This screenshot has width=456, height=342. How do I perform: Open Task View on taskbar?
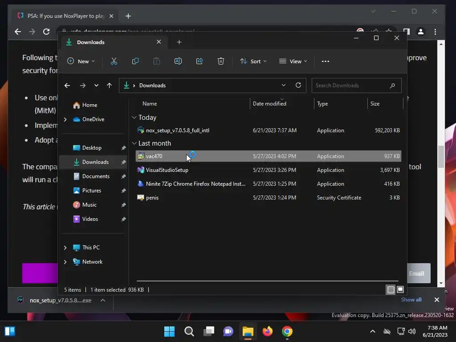point(209,331)
